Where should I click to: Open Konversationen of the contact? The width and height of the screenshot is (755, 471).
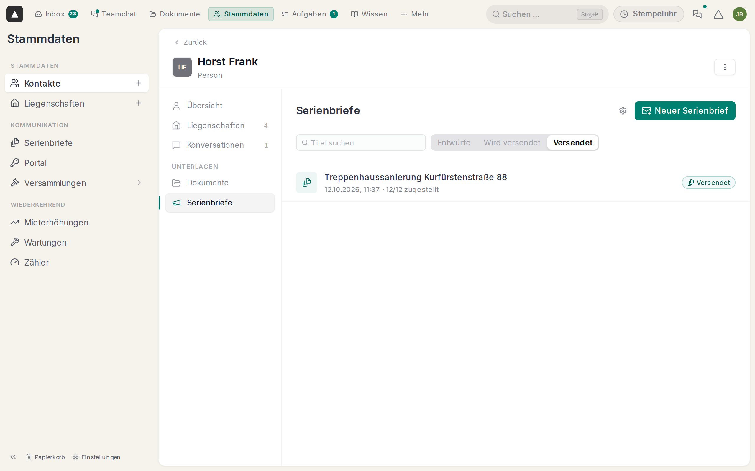coord(220,145)
